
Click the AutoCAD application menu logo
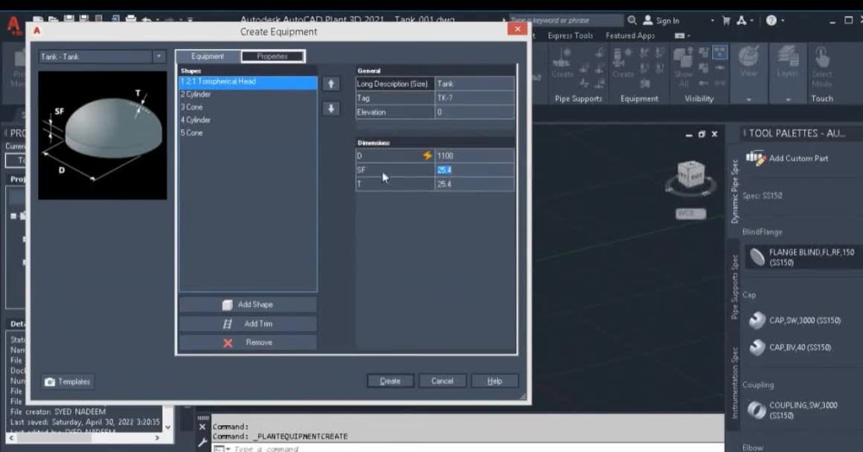(13, 25)
